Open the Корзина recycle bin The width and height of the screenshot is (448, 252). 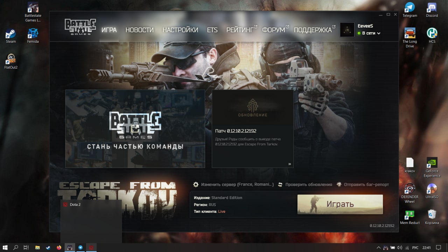[432, 217]
